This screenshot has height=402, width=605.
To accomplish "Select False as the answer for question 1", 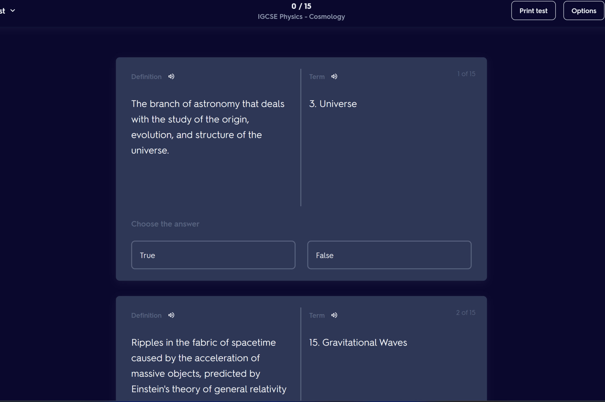I will coord(389,255).
